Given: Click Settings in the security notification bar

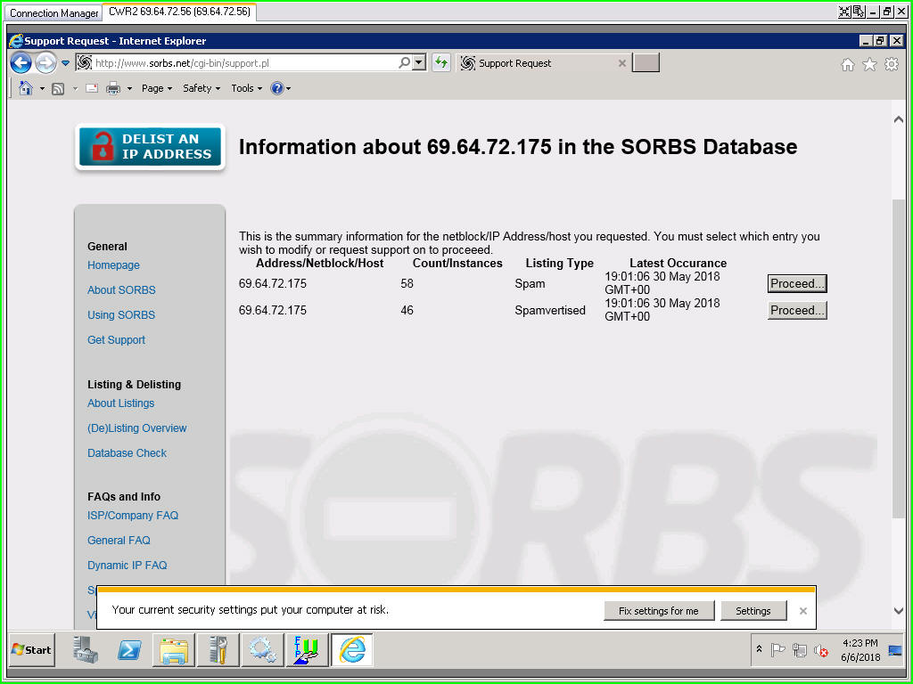Looking at the screenshot, I should (753, 611).
